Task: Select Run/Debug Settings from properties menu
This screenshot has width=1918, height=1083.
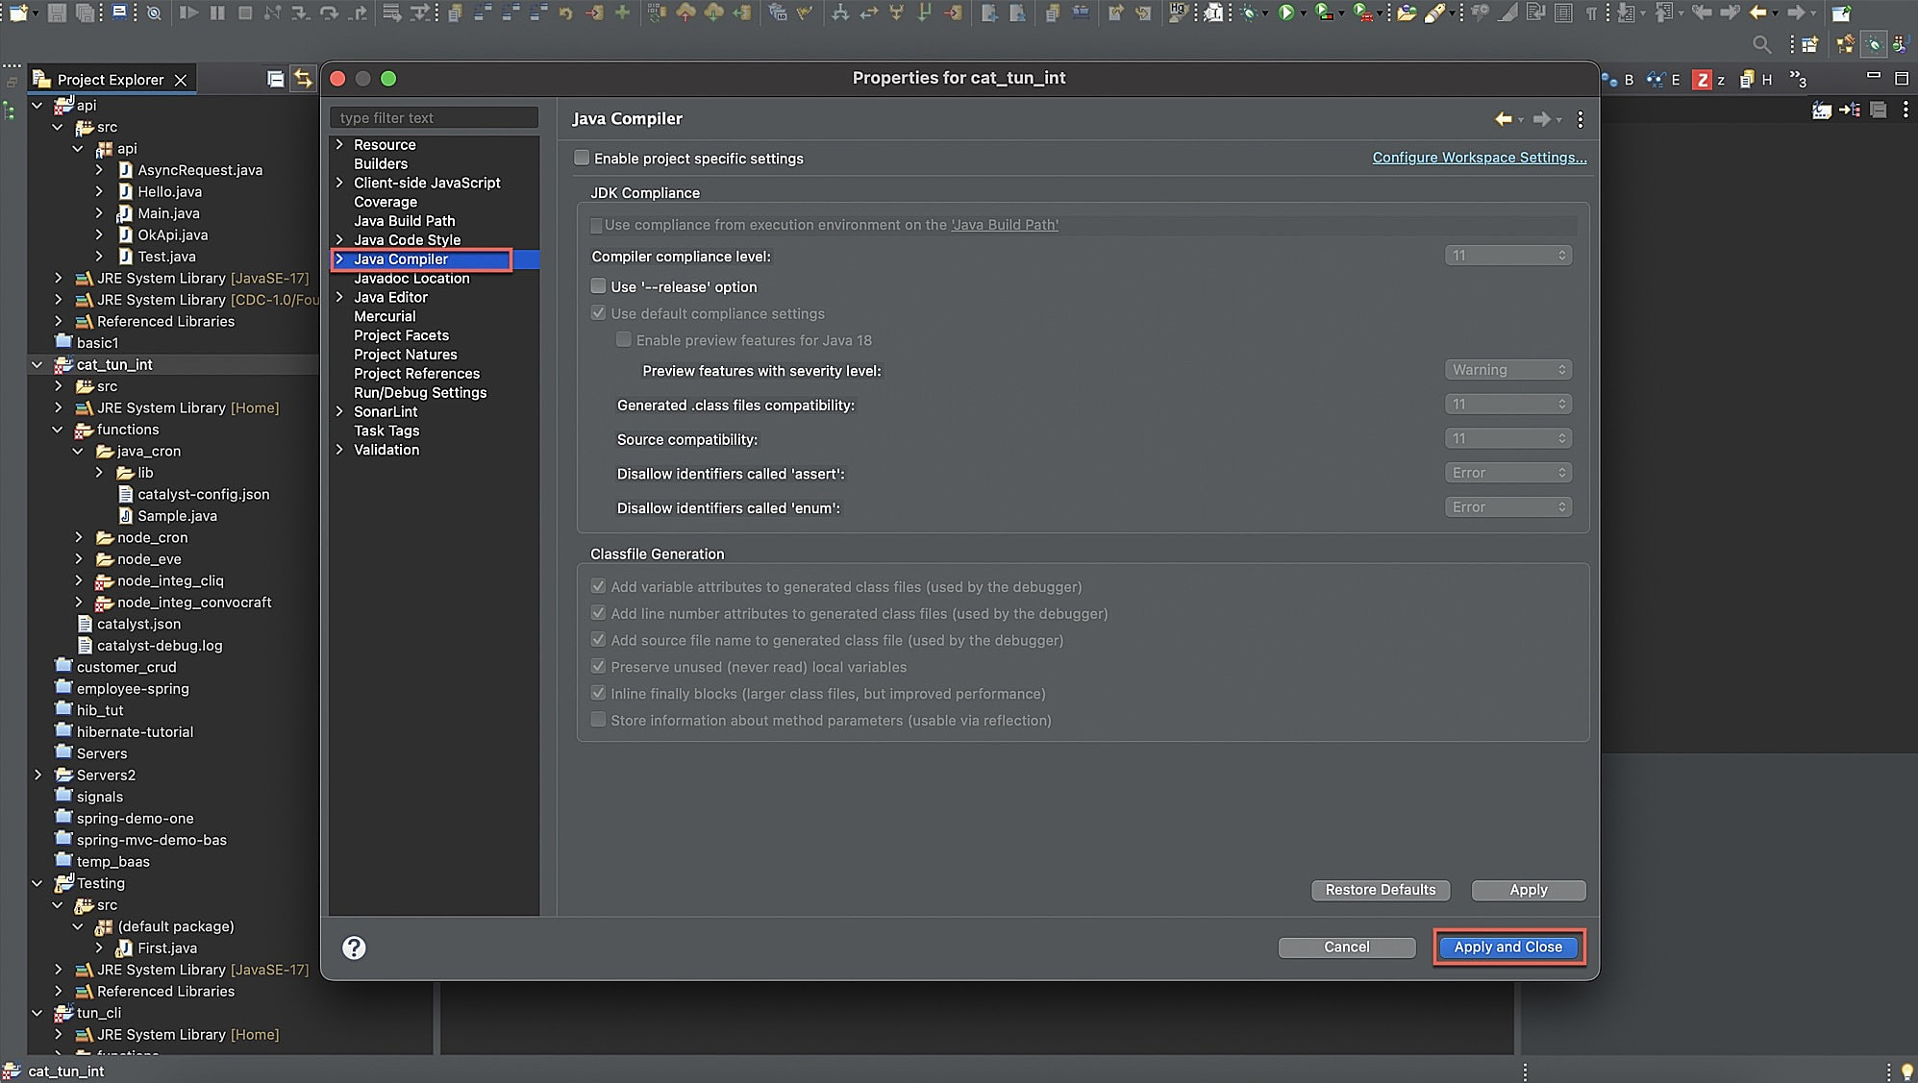Action: [x=419, y=391]
